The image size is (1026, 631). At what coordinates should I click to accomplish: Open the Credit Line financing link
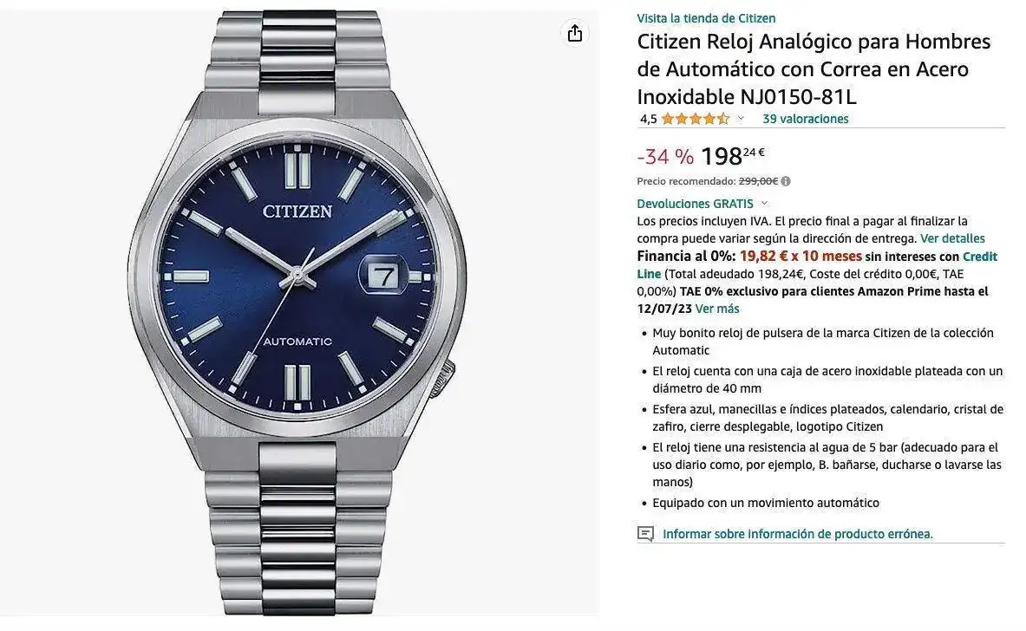click(x=817, y=265)
